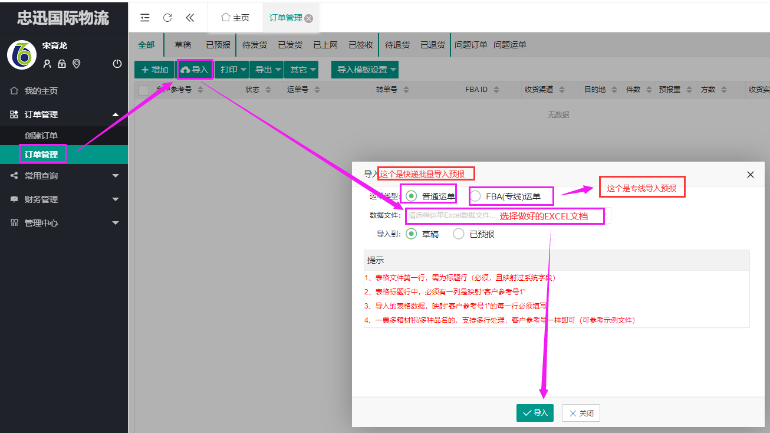Collapse the sidebar using the double-arrow icon
The height and width of the screenshot is (433, 770).
(190, 18)
